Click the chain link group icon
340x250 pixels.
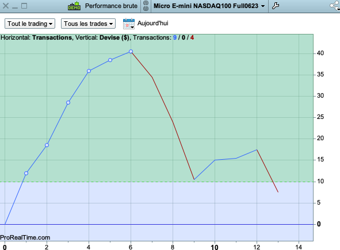click(x=146, y=6)
